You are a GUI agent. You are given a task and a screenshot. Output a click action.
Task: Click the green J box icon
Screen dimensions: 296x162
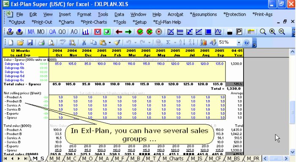107,32
